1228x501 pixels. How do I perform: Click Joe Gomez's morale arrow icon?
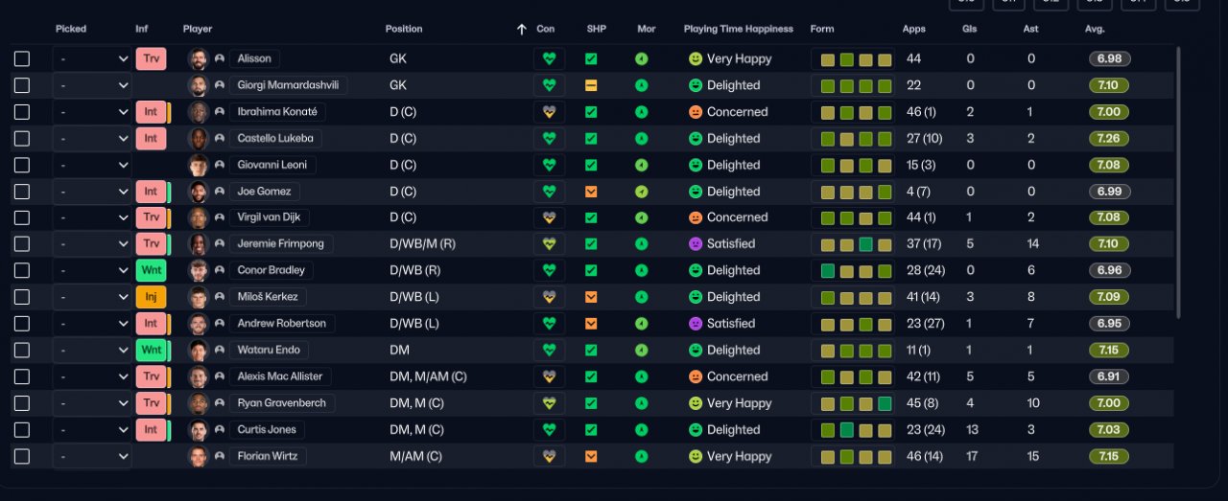(641, 192)
